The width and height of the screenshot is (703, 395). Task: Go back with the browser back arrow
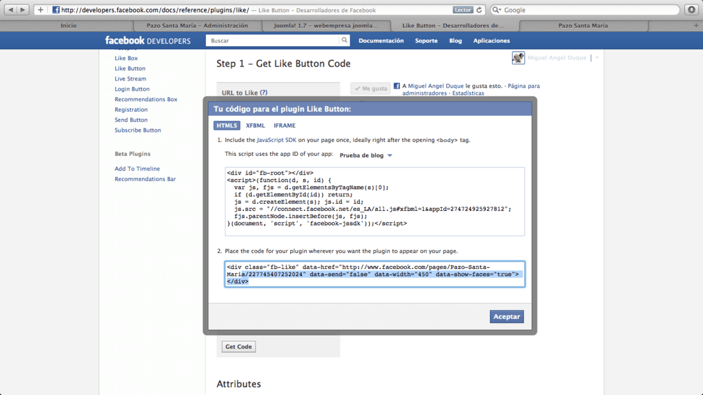(x=11, y=10)
